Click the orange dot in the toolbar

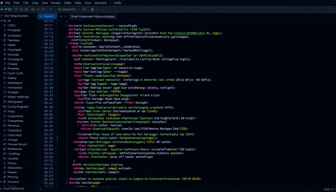[6, 9]
